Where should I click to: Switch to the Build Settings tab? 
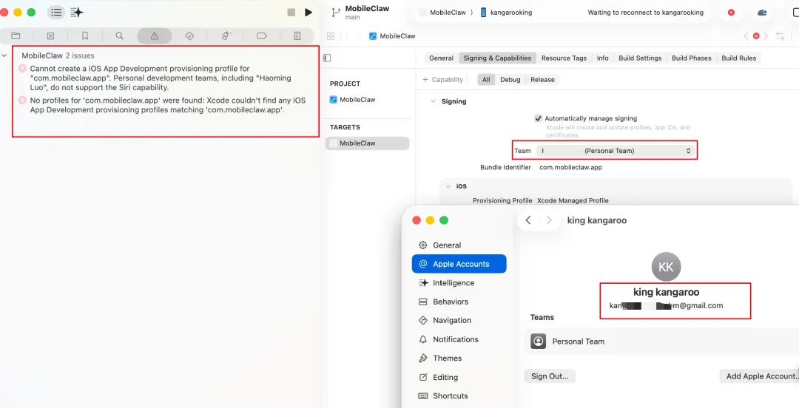[640, 58]
